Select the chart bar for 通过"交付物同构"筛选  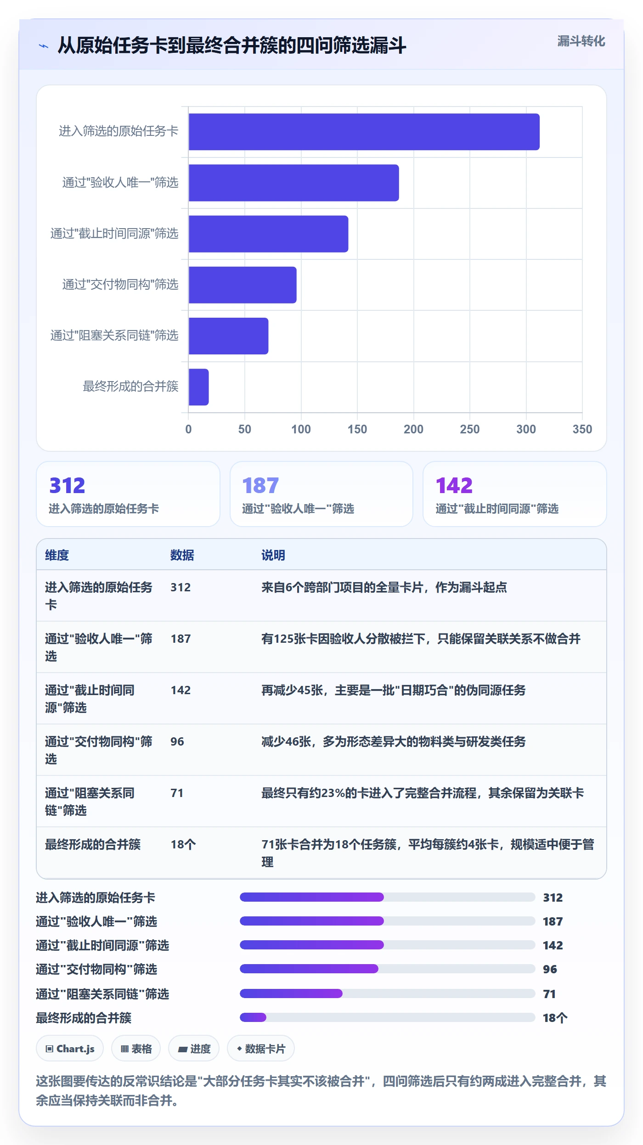point(243,285)
